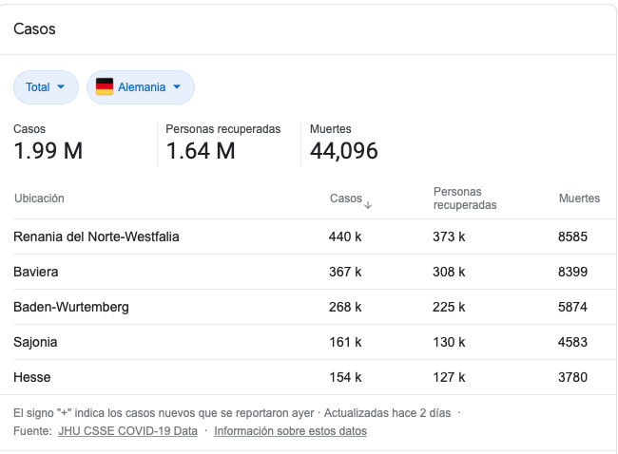
Task: Click the 154 k cases value
Action: tap(345, 377)
